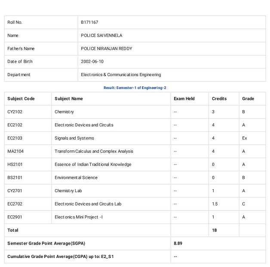The image size is (270, 267).
Task: Click the total credits value 18
Action: pos(214,230)
